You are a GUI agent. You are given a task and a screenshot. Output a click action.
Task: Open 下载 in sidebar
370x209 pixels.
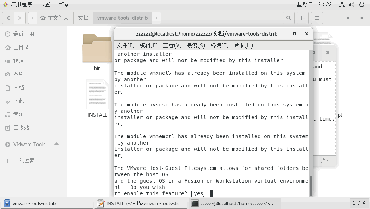[x=33, y=101]
